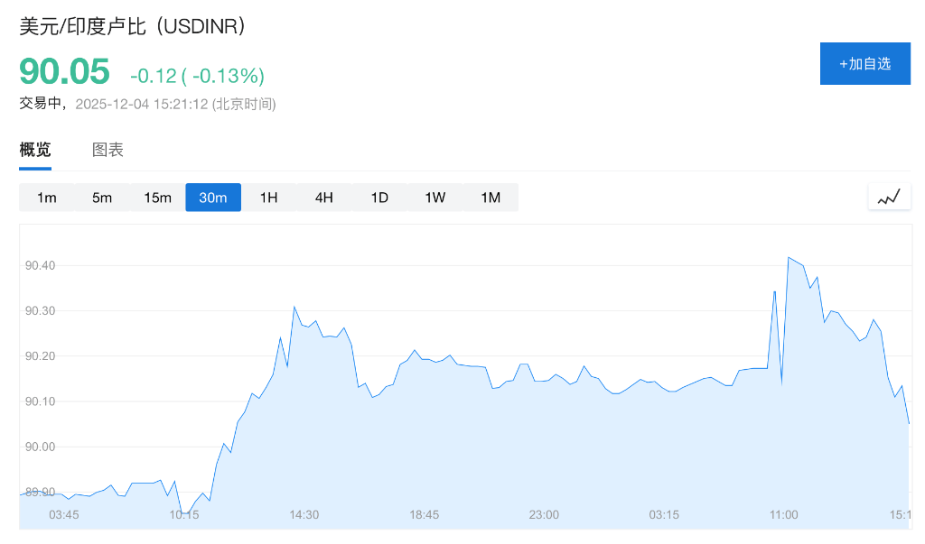Switch to the 图表 tab
The width and height of the screenshot is (925, 544).
click(x=108, y=150)
